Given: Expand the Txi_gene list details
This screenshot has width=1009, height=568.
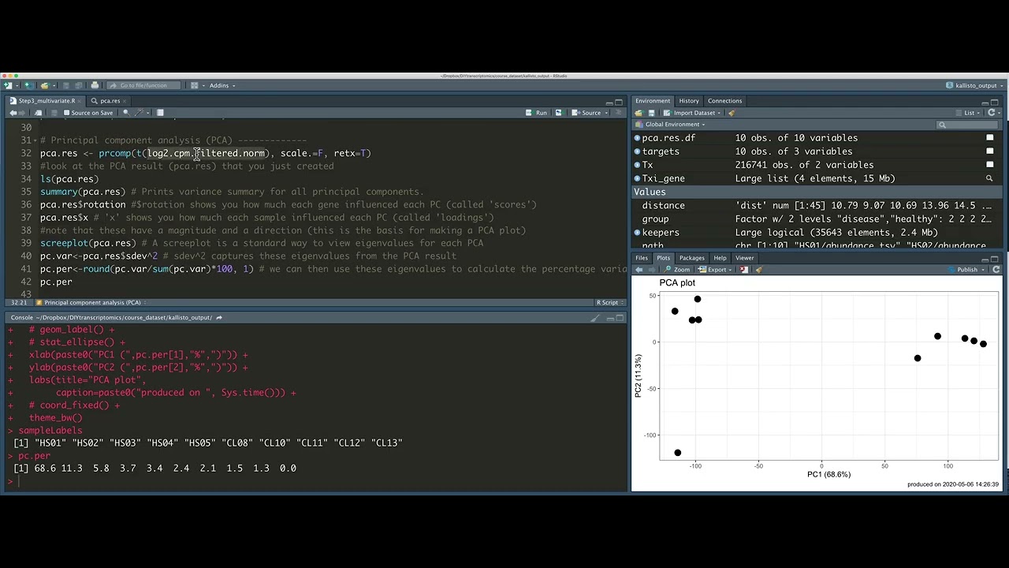Looking at the screenshot, I should tap(637, 178).
